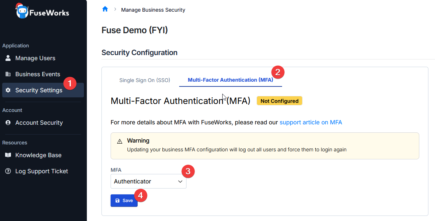Open the support article on MFA link
Screen dimensions: 435x221
tap(311, 122)
